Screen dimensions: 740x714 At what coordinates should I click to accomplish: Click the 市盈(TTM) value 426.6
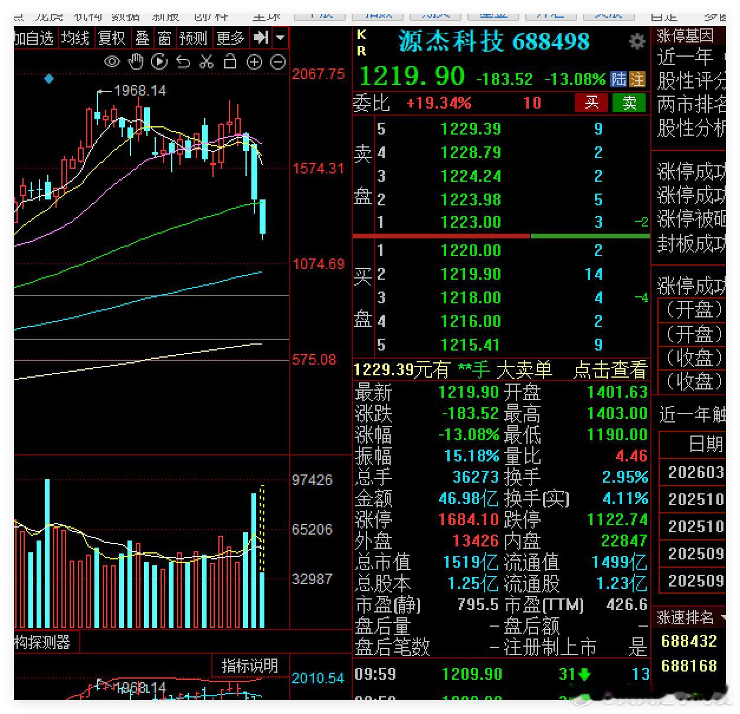[x=627, y=604]
